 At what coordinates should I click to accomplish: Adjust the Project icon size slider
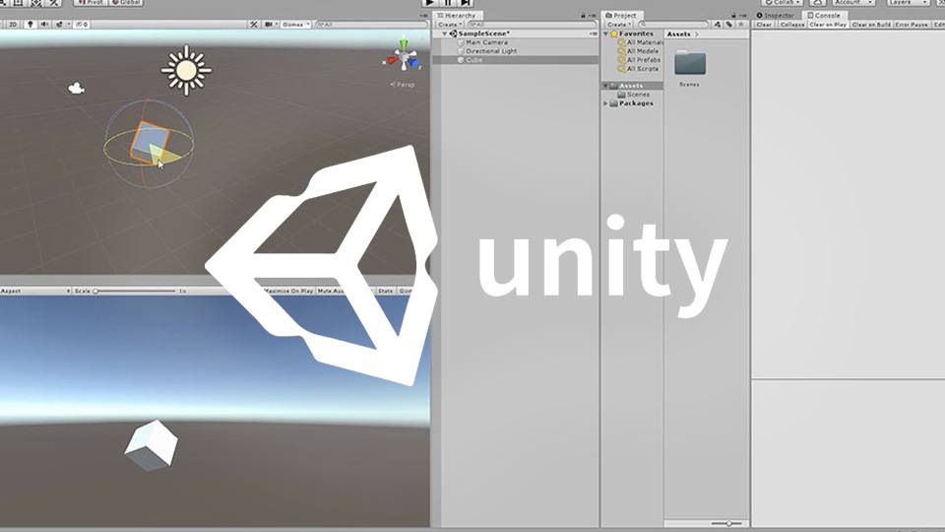(728, 523)
